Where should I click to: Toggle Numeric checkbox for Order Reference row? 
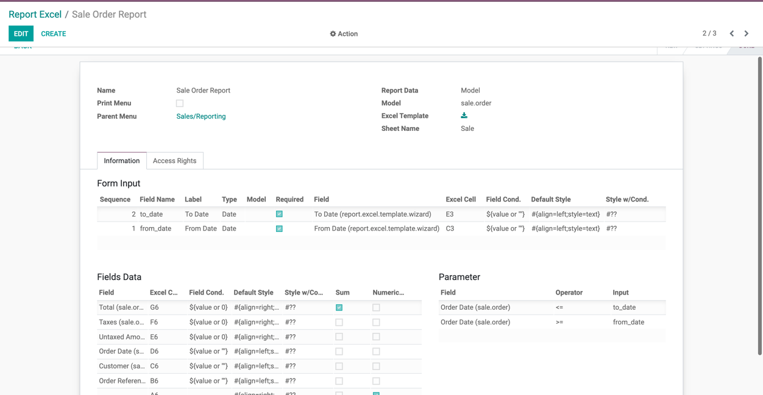tap(376, 381)
